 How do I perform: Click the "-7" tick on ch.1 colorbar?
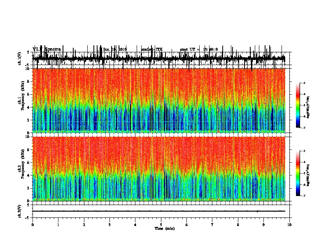303,128
